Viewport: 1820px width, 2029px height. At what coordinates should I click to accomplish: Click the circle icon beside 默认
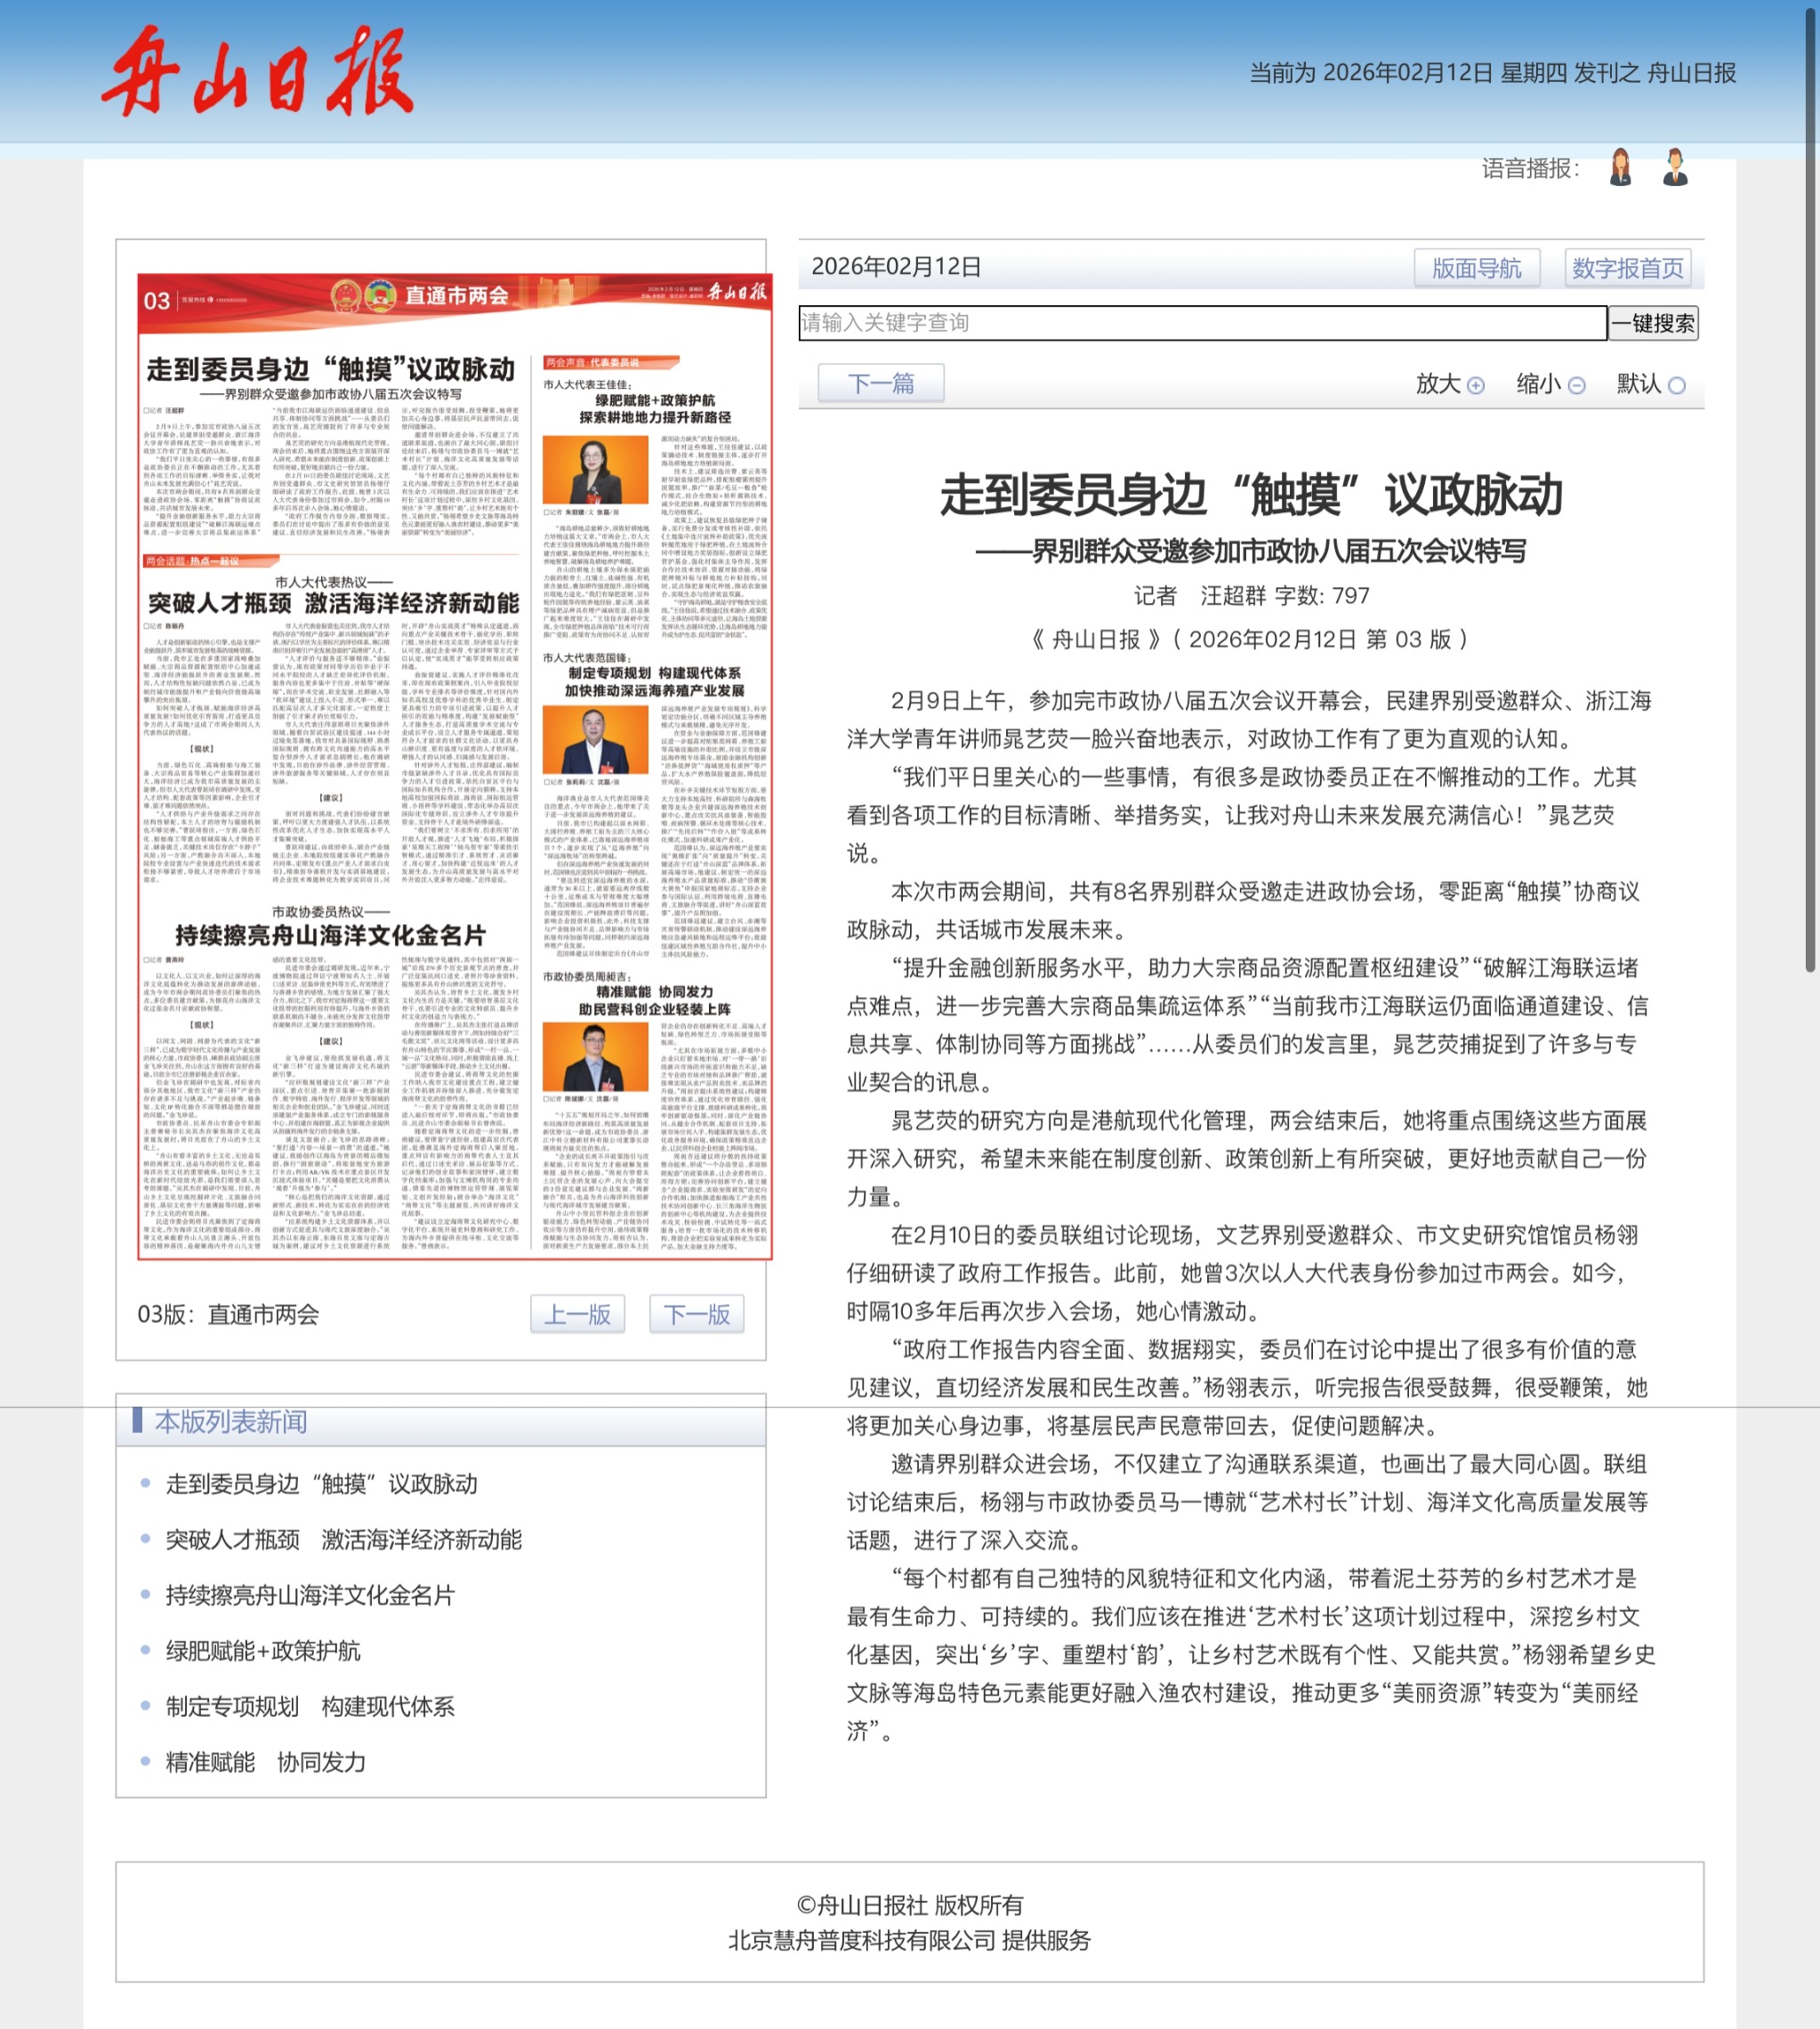pos(1677,385)
